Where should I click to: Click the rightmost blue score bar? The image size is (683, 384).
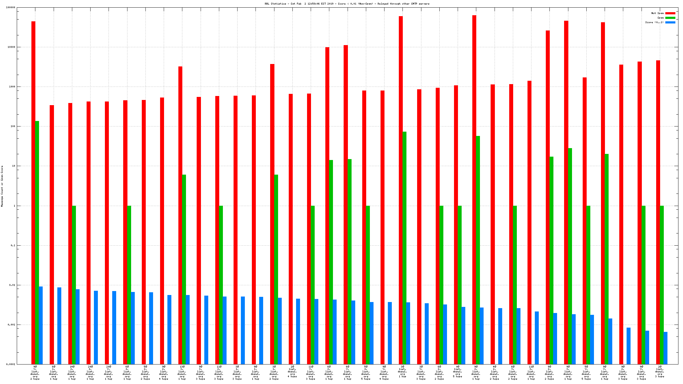click(665, 348)
